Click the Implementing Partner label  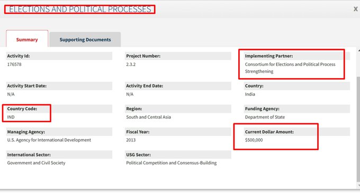tap(269, 56)
